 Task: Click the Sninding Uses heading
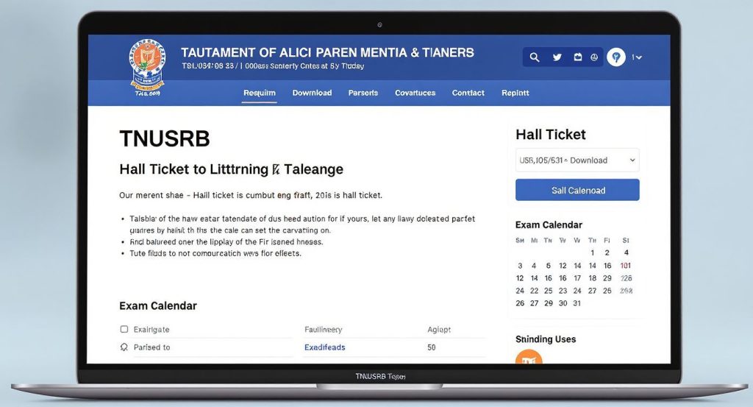[546, 339]
